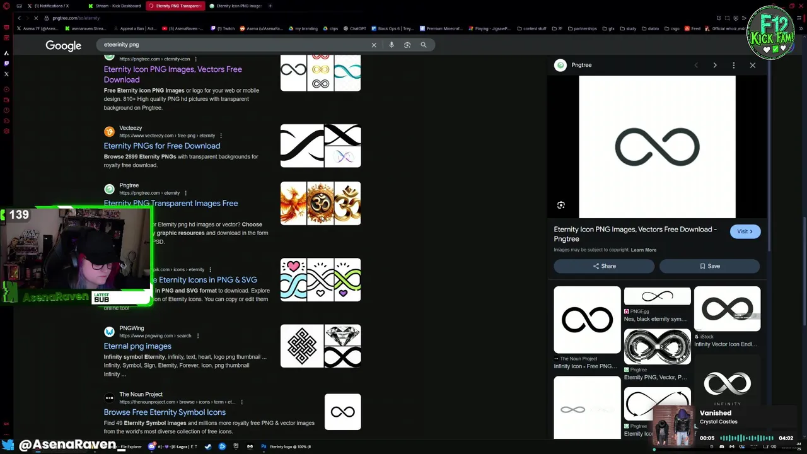Open the Premium Minecraft bookmark
807x454 pixels.
(x=441, y=28)
